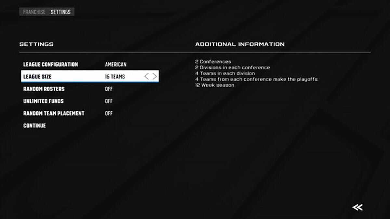This screenshot has width=390, height=219.
Task: Select the highlighted League Size row
Action: click(x=90, y=77)
